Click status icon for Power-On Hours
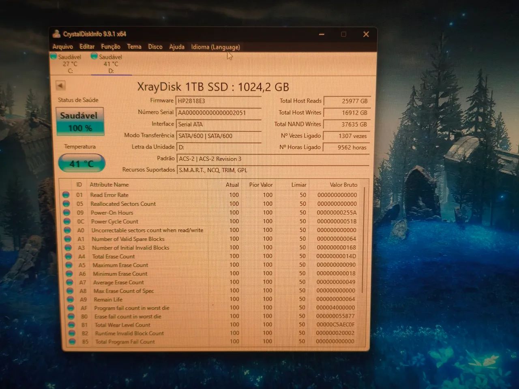This screenshot has height=389, width=519. [66, 213]
